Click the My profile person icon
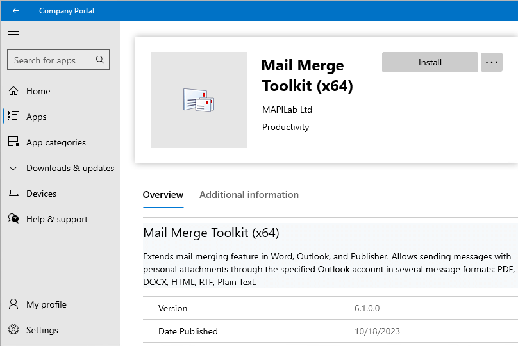The height and width of the screenshot is (346, 518). point(13,304)
